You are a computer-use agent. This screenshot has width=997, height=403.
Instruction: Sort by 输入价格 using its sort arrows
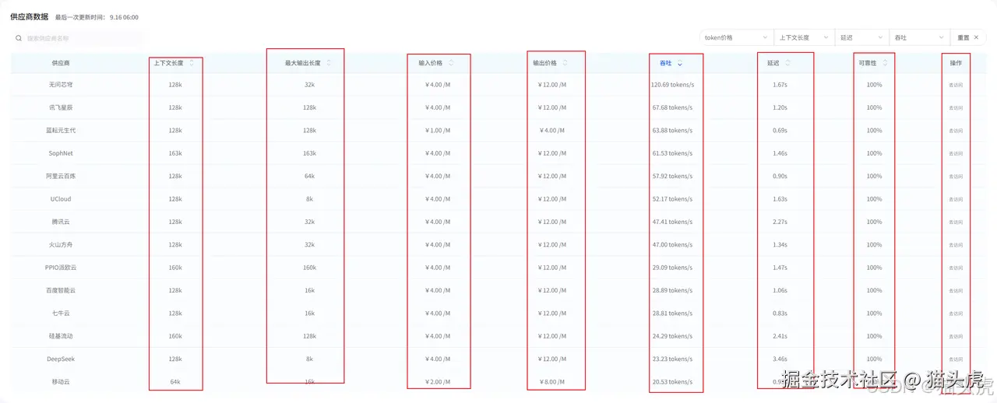pyautogui.click(x=449, y=63)
